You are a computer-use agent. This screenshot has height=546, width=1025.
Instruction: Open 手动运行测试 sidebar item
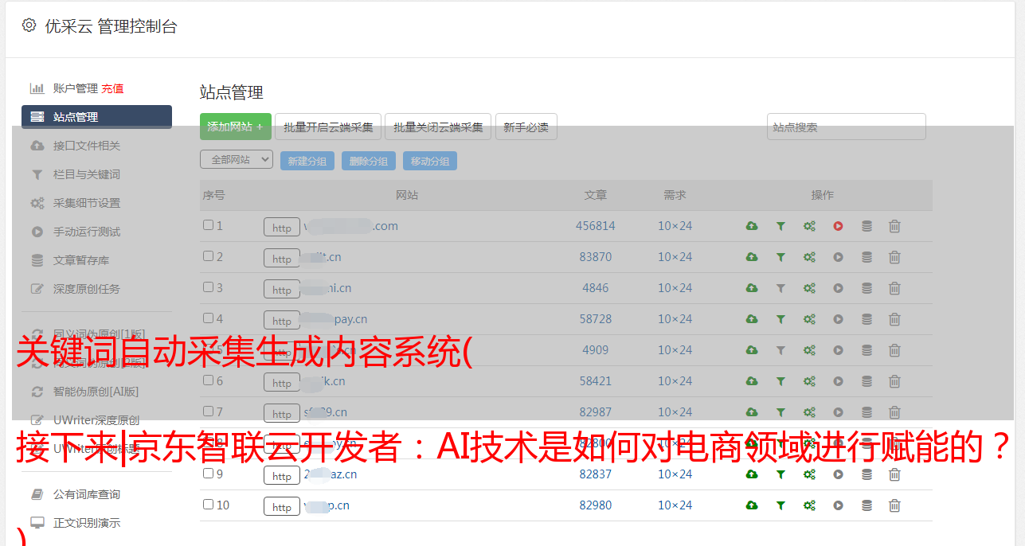tap(87, 232)
